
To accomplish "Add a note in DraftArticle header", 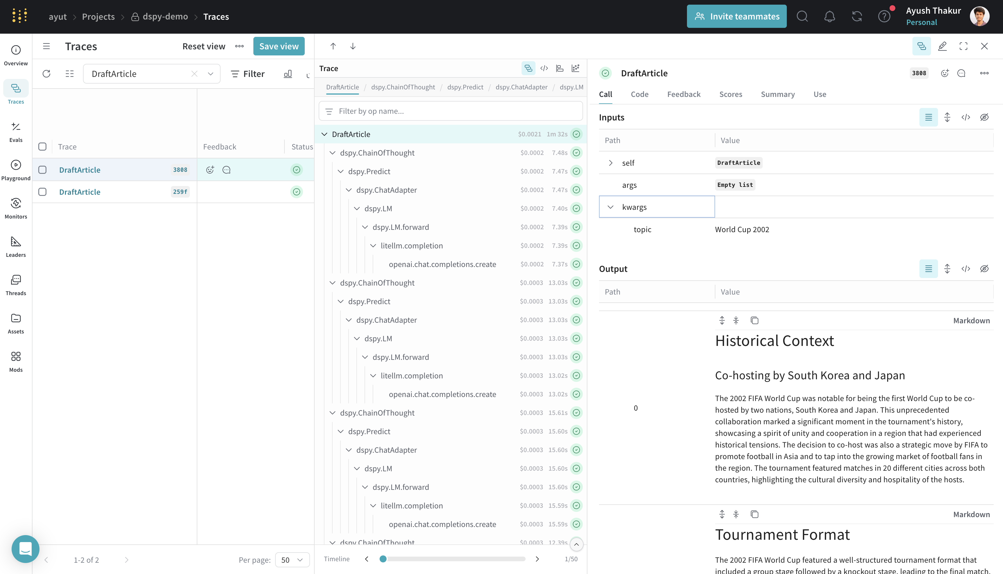I will tap(961, 73).
